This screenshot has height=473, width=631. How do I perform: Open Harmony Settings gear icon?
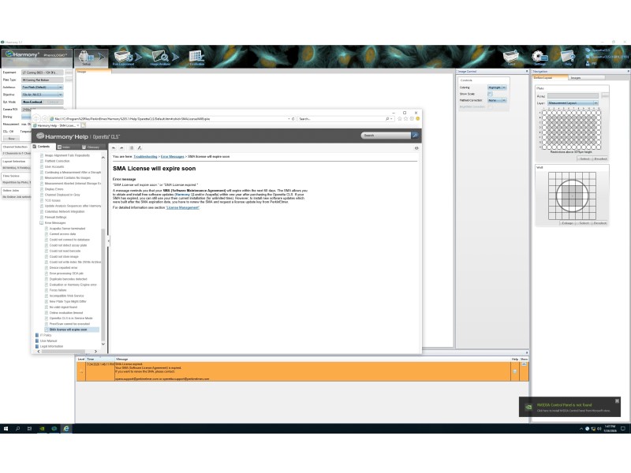point(540,58)
